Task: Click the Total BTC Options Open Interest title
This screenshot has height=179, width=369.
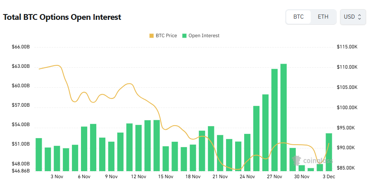Action: tap(62, 17)
